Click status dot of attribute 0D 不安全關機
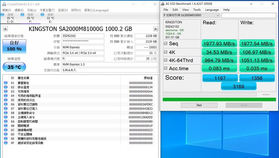This screenshot has height=158, width=279. pyautogui.click(x=6, y=134)
